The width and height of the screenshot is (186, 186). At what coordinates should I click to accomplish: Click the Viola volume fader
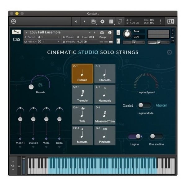pyautogui.click(x=46, y=119)
